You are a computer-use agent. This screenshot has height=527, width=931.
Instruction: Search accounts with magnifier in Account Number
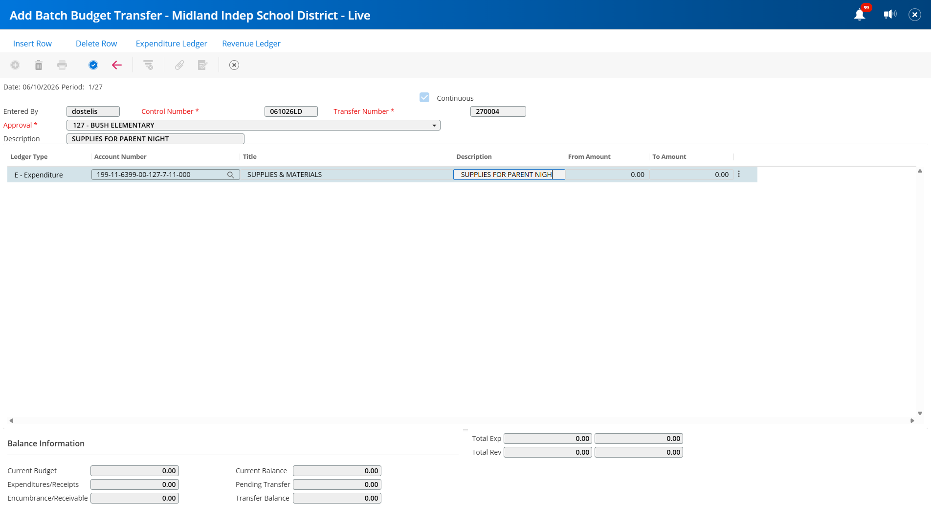click(230, 175)
